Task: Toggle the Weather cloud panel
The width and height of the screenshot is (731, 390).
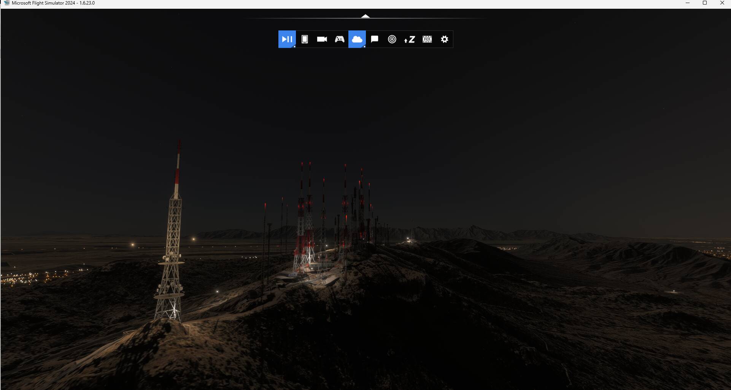Action: pyautogui.click(x=357, y=39)
